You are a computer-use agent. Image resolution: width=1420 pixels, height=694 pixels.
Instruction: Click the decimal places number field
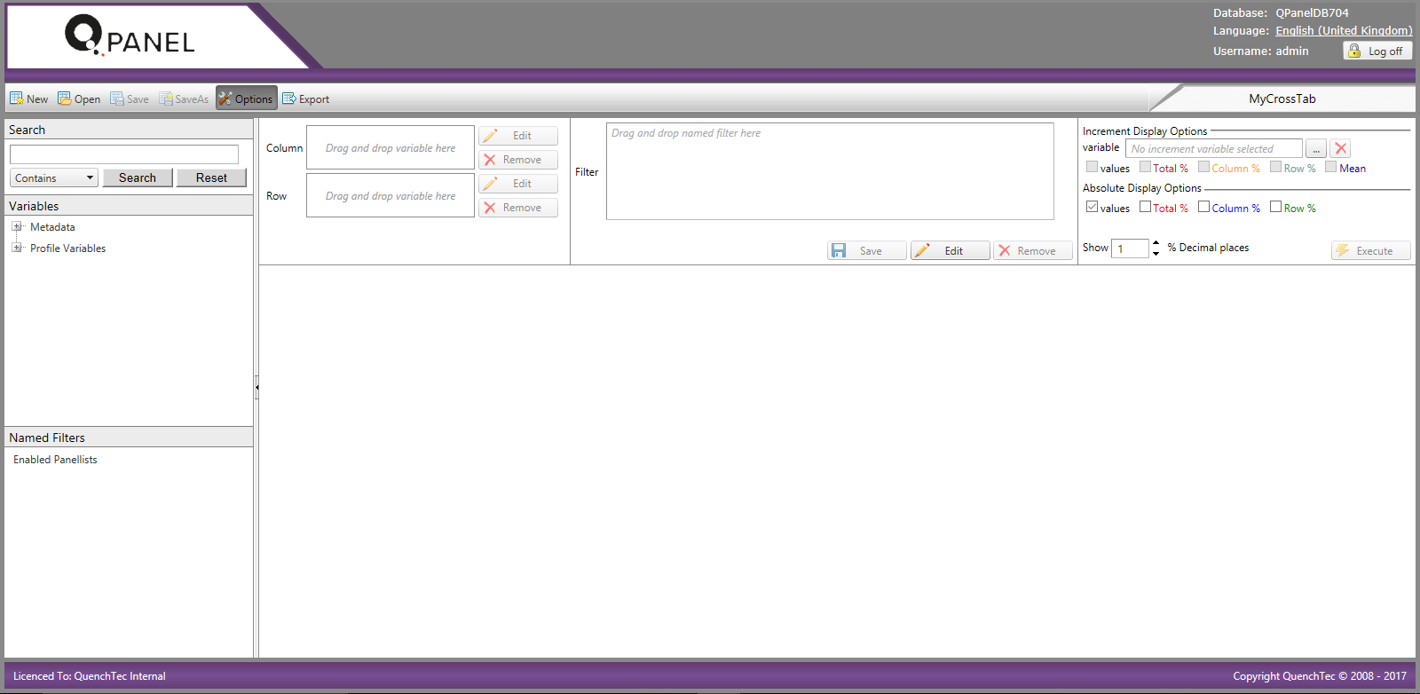click(1130, 248)
